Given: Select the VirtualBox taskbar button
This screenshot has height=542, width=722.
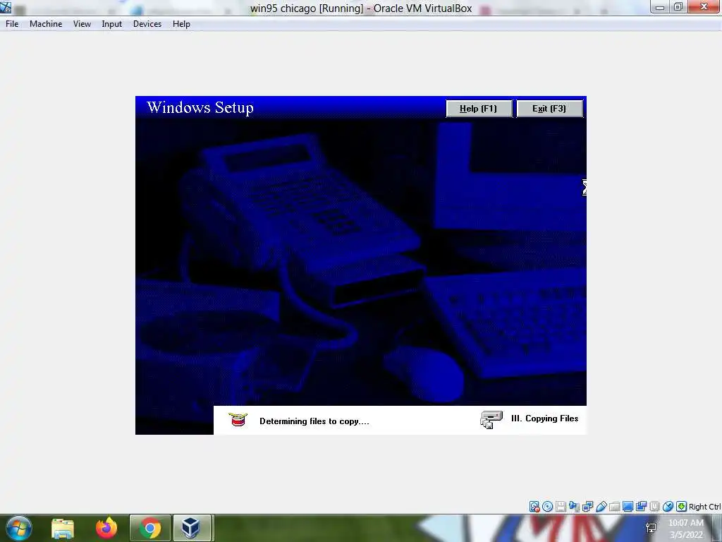Looking at the screenshot, I should pyautogui.click(x=192, y=528).
